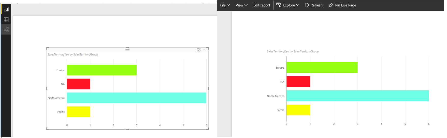The image size is (447, 138).
Task: Select the cyan North America bar in left chart
Action: click(x=137, y=98)
